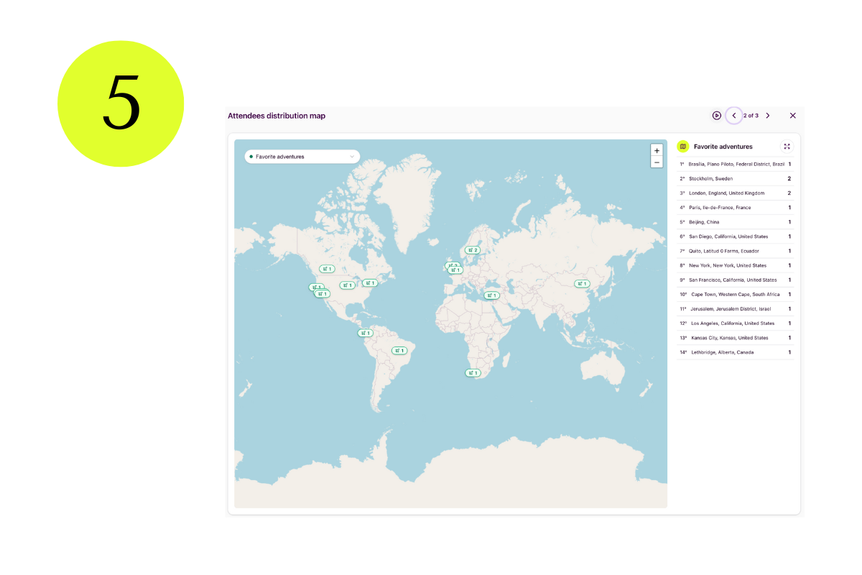Click the San Diego, California row

[x=736, y=236]
